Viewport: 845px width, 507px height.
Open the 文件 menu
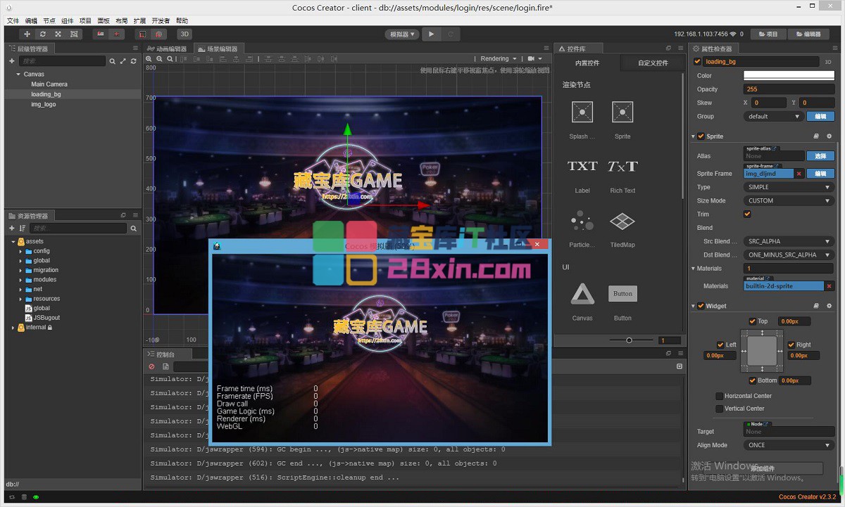point(13,21)
